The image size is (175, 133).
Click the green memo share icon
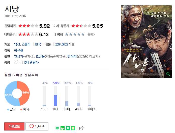click(73, 128)
